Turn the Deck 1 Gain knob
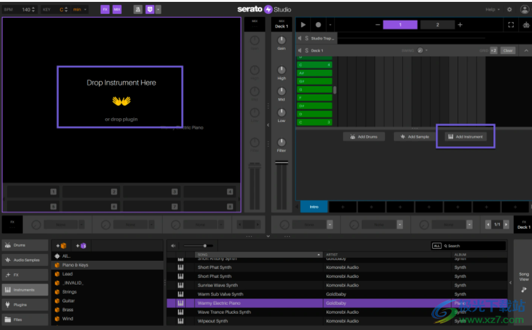Viewport: 532px width, 330px height. point(281,40)
